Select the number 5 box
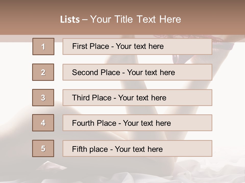This screenshot has height=183, width=245. click(43, 148)
